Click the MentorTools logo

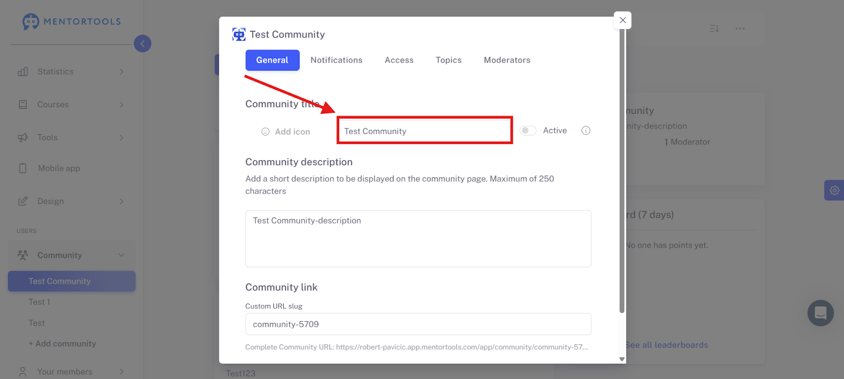(72, 22)
